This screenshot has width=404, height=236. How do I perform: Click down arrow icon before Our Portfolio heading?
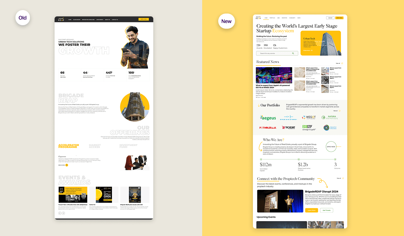coord(259,105)
